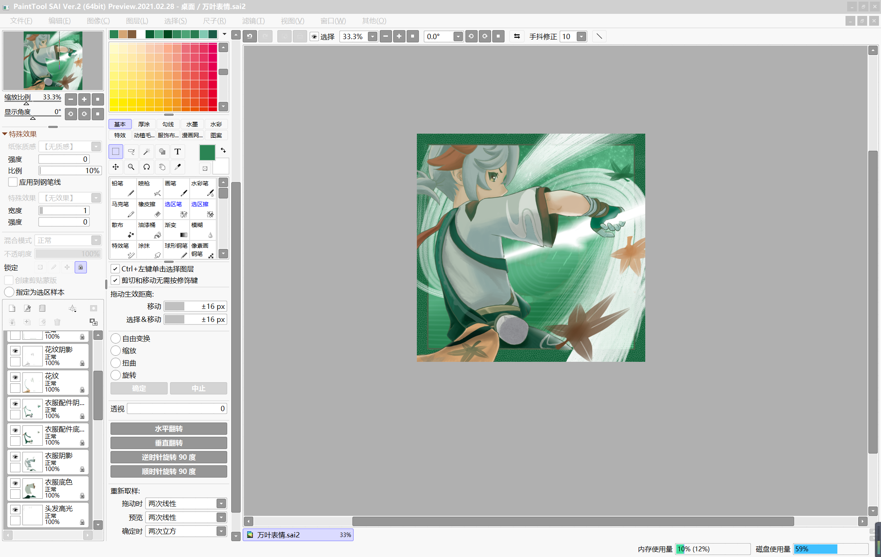Image resolution: width=881 pixels, height=557 pixels.
Task: Zoom in with the toolbar plus button
Action: pyautogui.click(x=399, y=36)
